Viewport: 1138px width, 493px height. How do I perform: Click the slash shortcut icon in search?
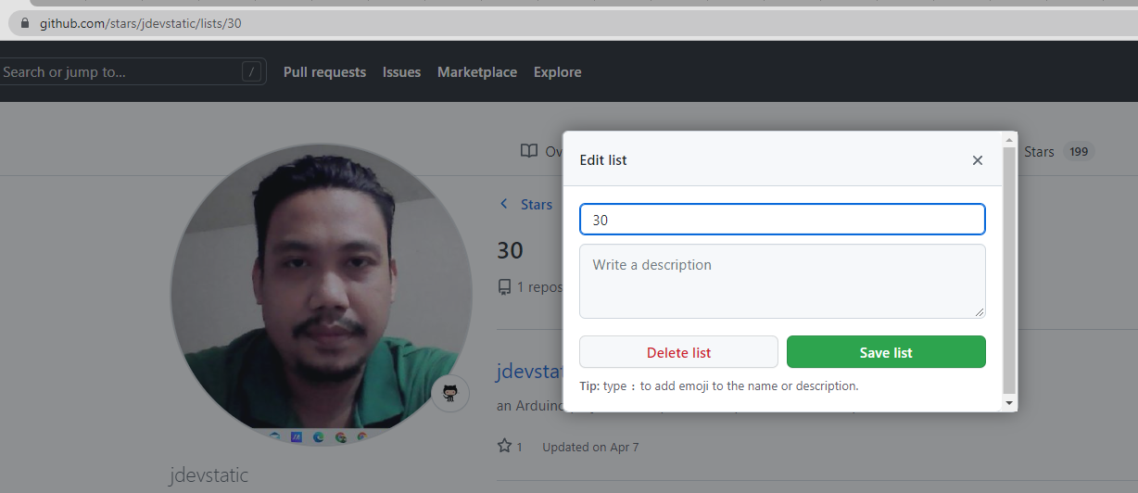coord(251,72)
